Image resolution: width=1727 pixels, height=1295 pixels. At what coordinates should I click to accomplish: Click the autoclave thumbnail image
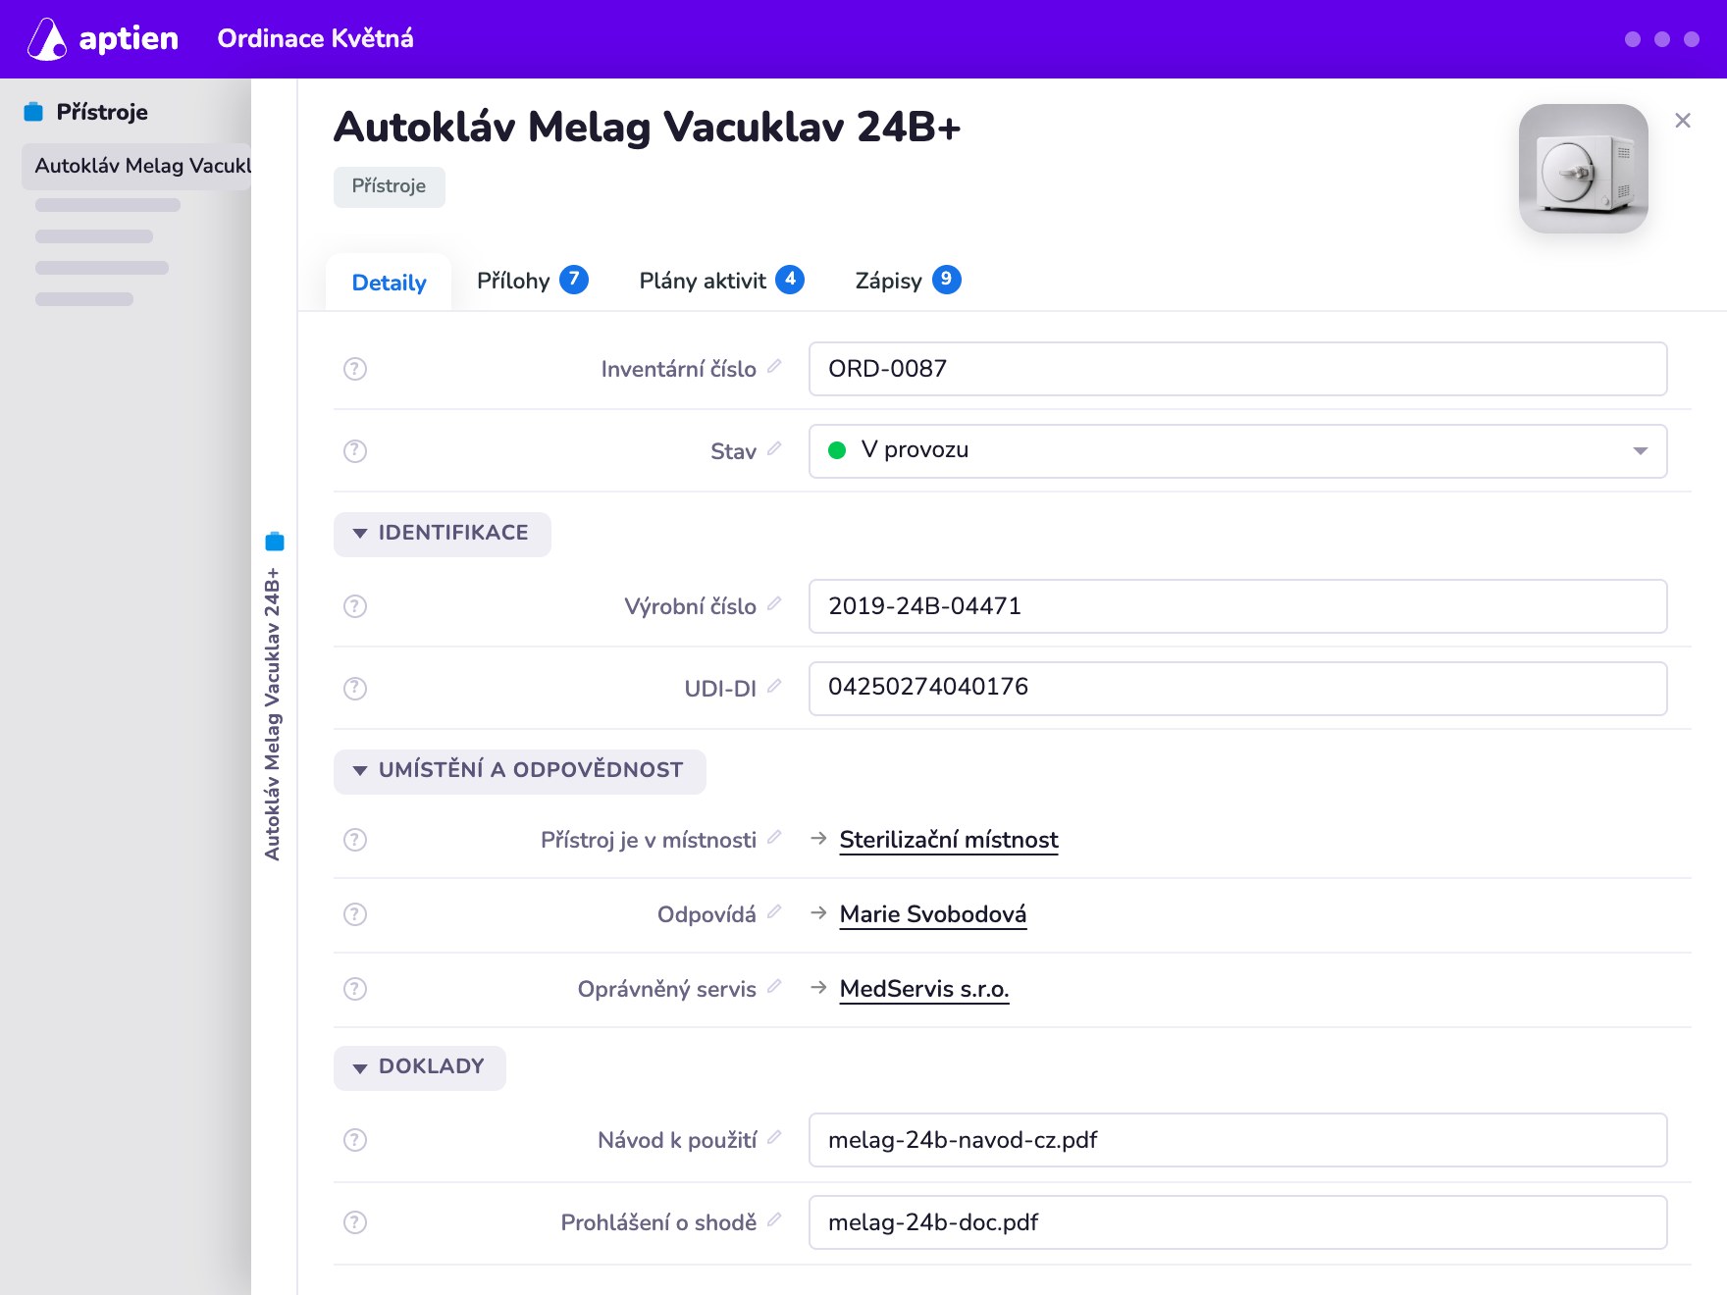point(1583,169)
